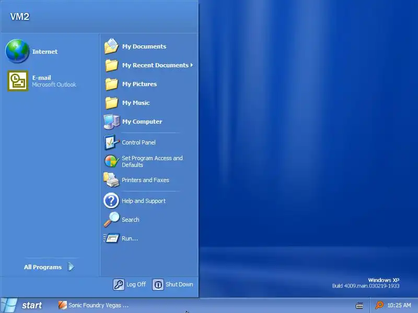Click the Shut Down power icon
Screen dimensions: 418x313
coord(158,284)
